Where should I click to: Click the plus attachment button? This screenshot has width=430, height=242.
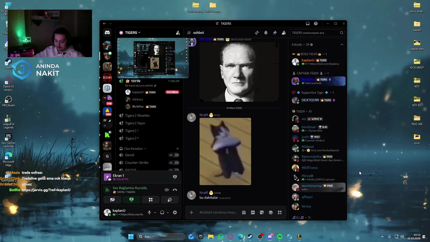coord(191,212)
